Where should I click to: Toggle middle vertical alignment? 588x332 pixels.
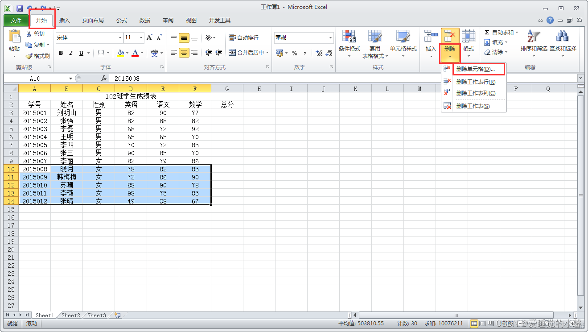coord(184,38)
